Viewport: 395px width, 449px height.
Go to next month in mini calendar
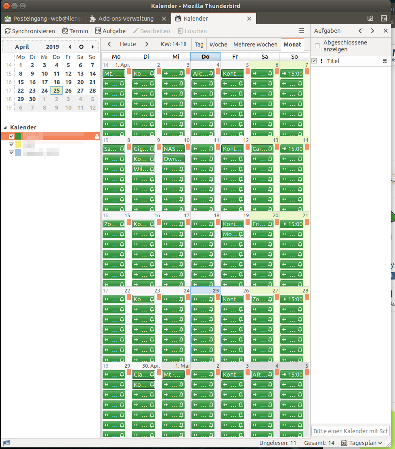pos(93,47)
